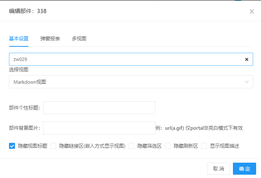Viewport: 261px width, 178px height.
Task: Click into the 部件个性标题 input box
Action: coord(99,108)
